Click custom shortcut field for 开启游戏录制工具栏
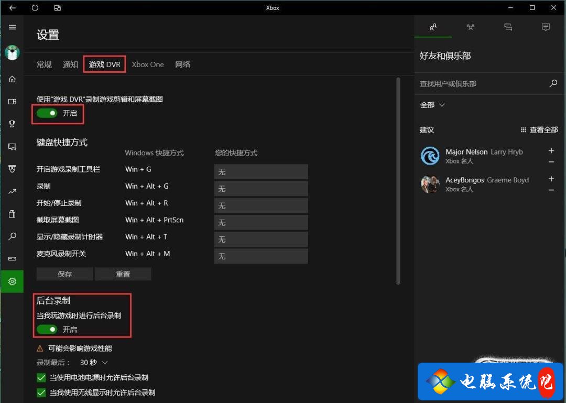This screenshot has width=566, height=403. [261, 172]
